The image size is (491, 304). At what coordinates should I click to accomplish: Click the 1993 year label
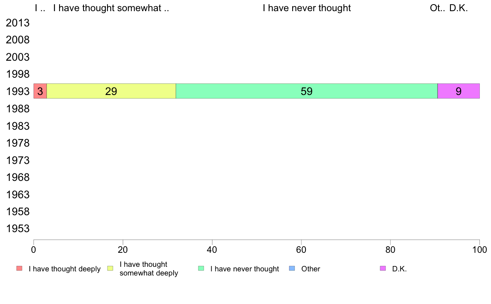tap(18, 91)
